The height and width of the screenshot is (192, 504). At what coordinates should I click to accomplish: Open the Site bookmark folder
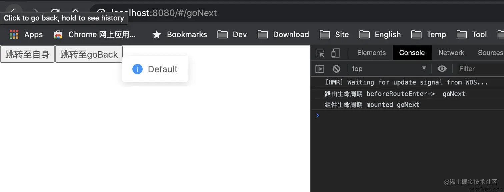[334, 35]
